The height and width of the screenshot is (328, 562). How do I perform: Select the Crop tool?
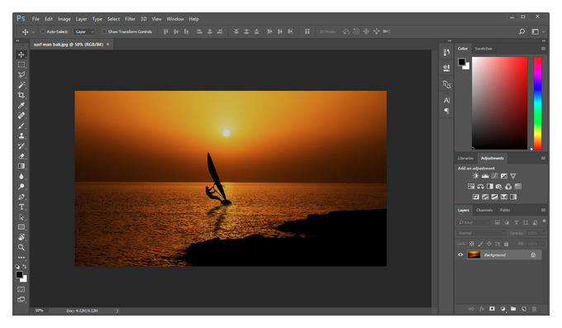pyautogui.click(x=21, y=95)
